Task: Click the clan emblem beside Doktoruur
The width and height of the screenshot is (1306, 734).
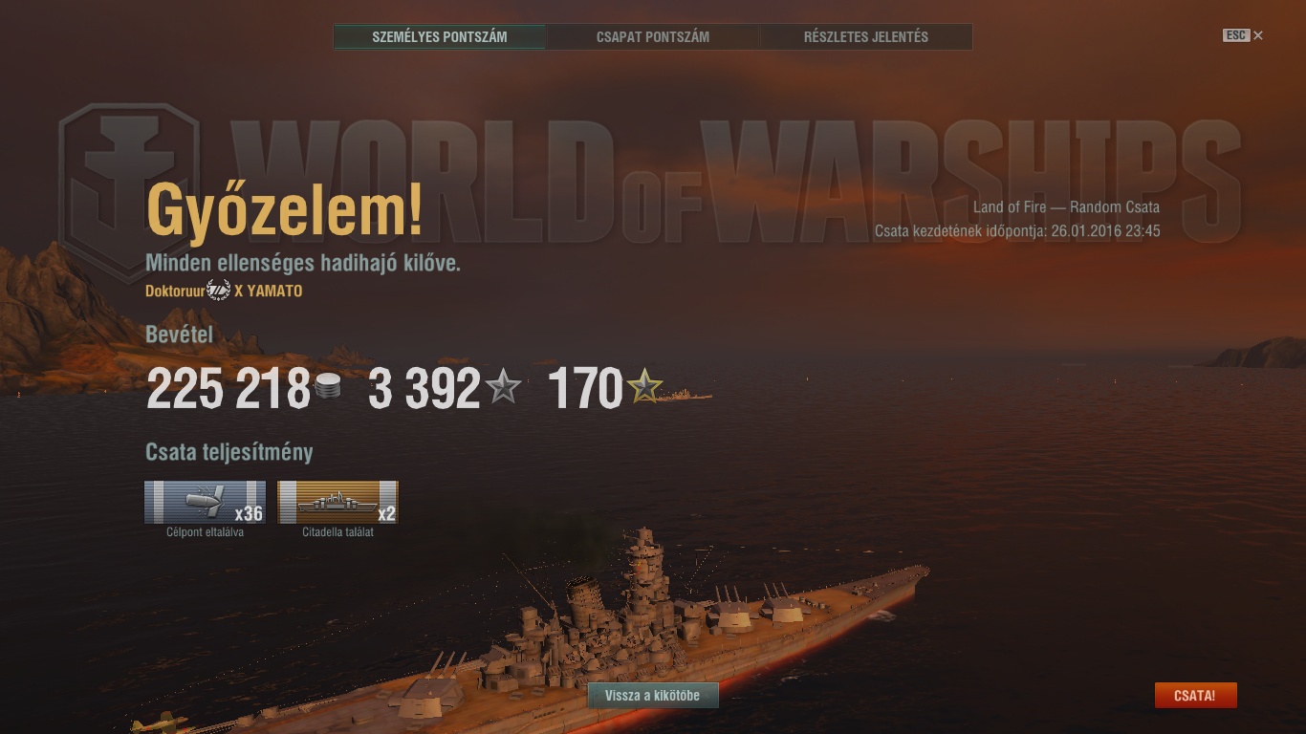Action: 219,290
